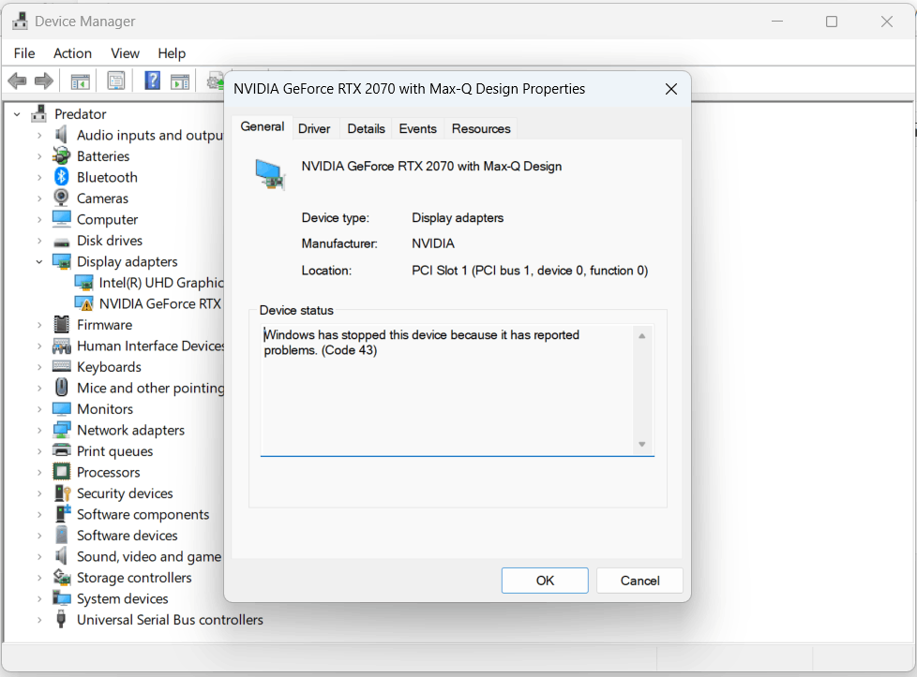The image size is (917, 677).
Task: Click scroll up arrow in Device status box
Action: coord(641,336)
